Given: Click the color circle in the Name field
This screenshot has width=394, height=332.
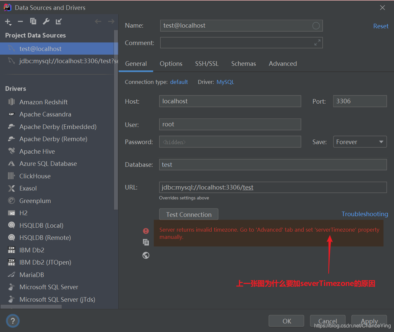Looking at the screenshot, I should tap(316, 26).
